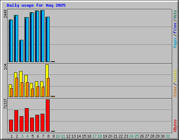179x140 pixels.
Task: Click the green day 10 label
Action: tap(58, 136)
